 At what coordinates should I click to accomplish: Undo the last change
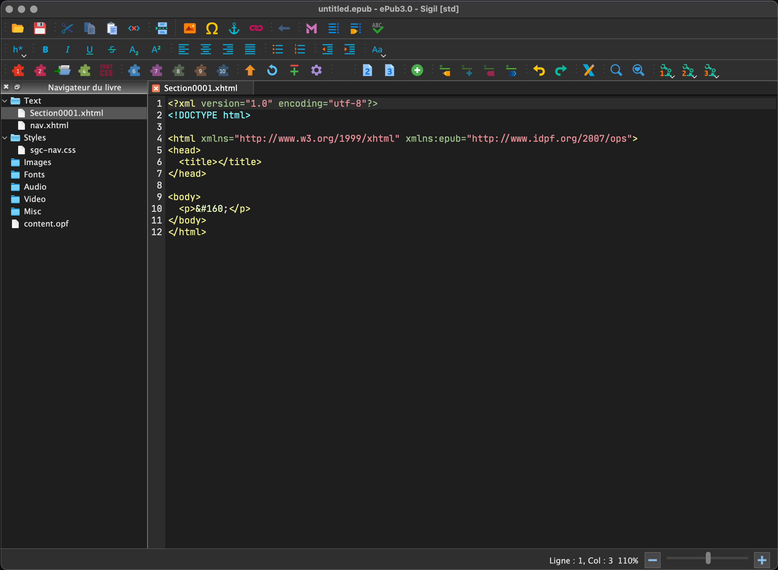539,70
